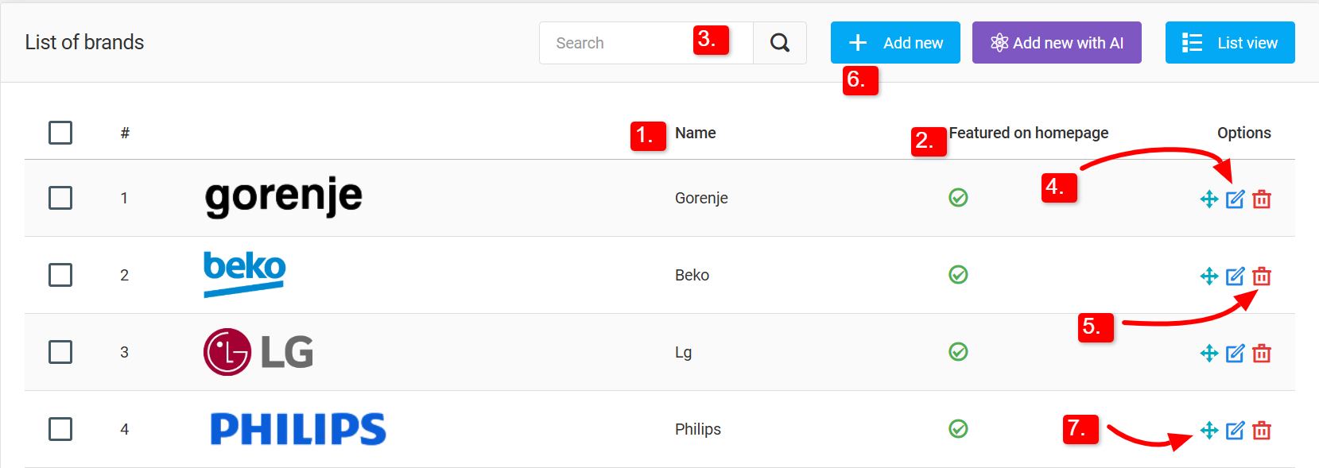Click the edit icon for Gorenje
1319x468 pixels.
pos(1235,199)
